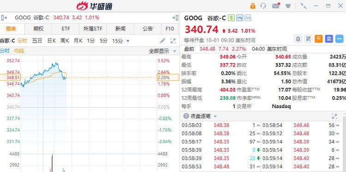The width and height of the screenshot is (346, 172).
Task: Select the 03:59:12 trade row
Action: 301,133
